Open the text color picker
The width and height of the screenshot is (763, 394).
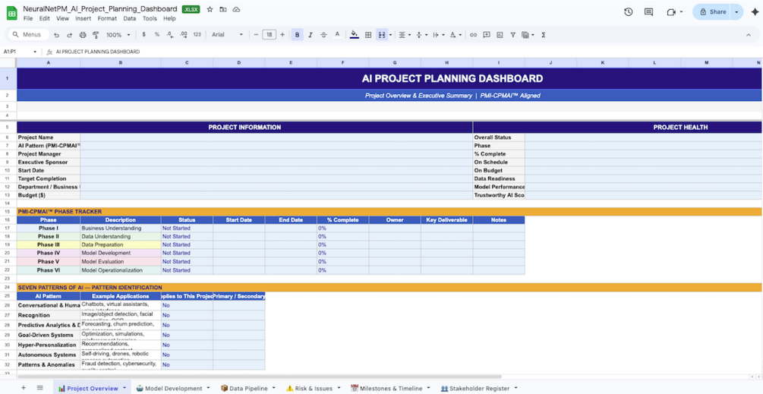(x=337, y=35)
